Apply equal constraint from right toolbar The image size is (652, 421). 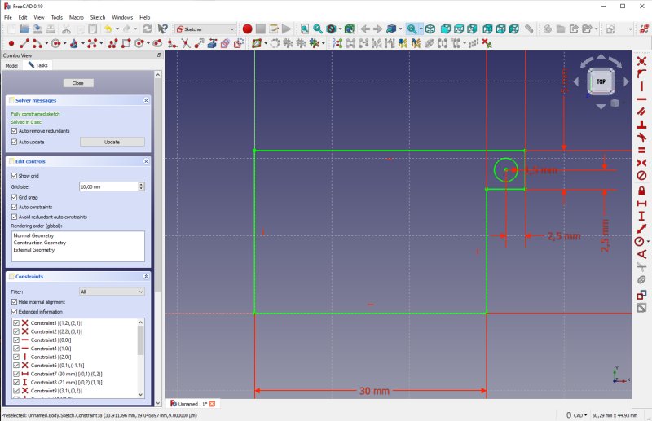click(x=641, y=150)
